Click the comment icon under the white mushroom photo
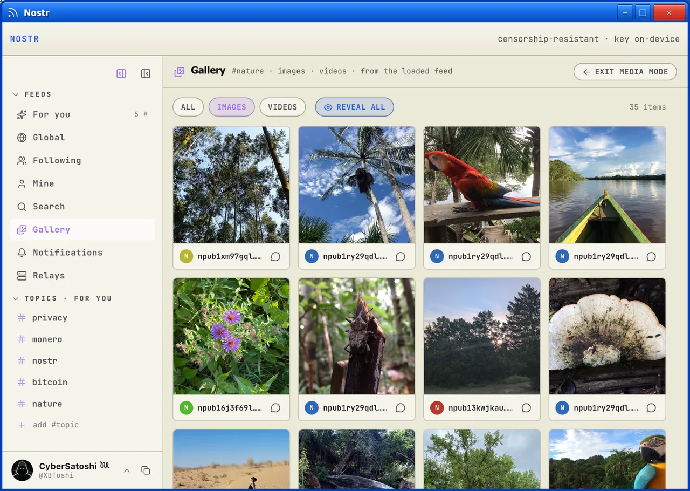690x491 pixels. (651, 408)
